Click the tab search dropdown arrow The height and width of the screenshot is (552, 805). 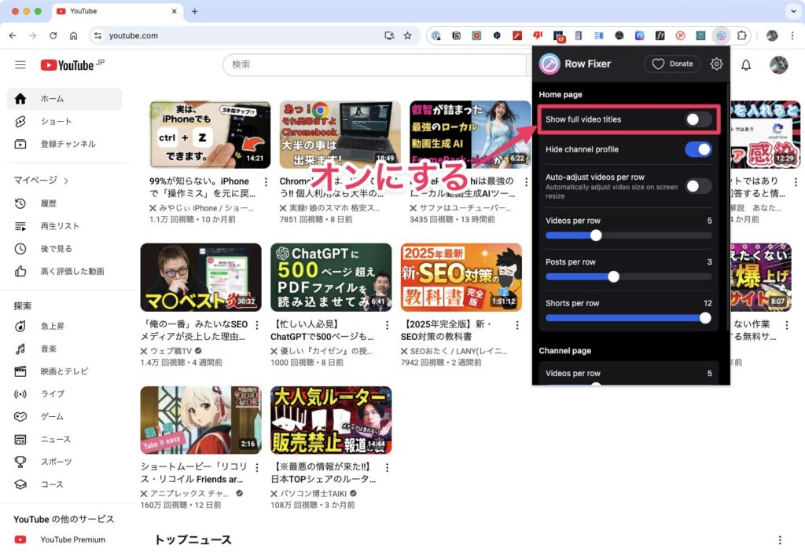[793, 11]
